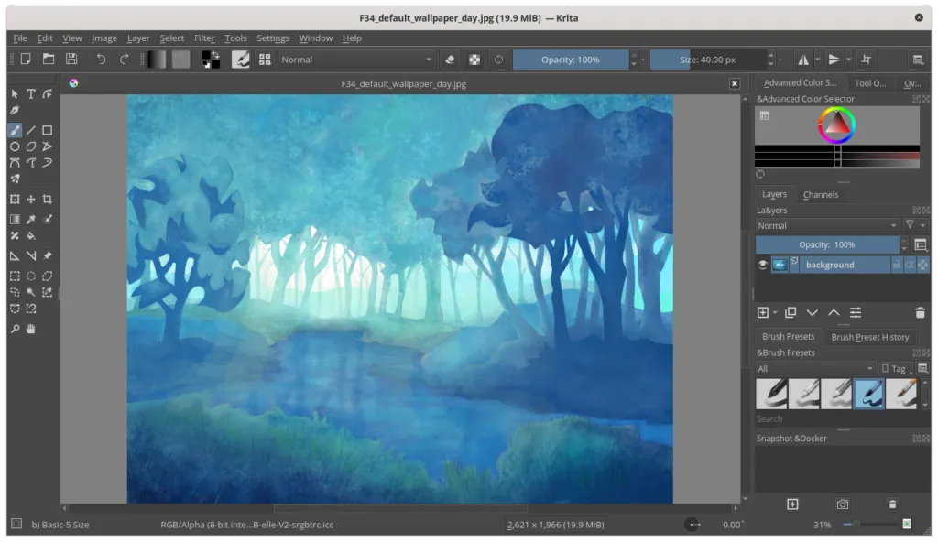Screen dimensions: 938x542
Task: Select the Crop tool in the toolbox
Action: pyautogui.click(x=48, y=199)
